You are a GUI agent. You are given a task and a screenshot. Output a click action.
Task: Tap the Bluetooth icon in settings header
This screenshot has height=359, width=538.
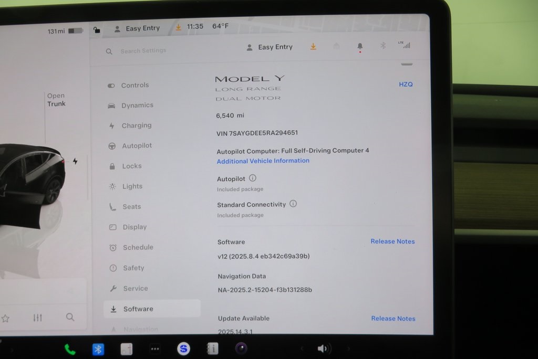click(x=383, y=45)
